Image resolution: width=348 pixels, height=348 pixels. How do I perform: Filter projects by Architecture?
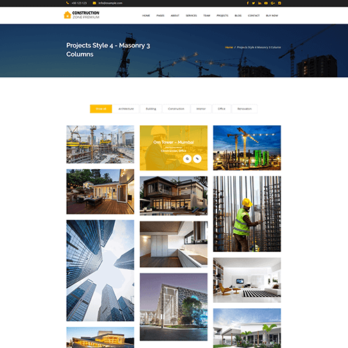(x=126, y=109)
